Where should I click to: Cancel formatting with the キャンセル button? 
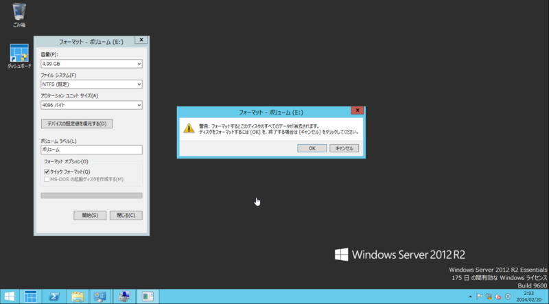(x=344, y=148)
